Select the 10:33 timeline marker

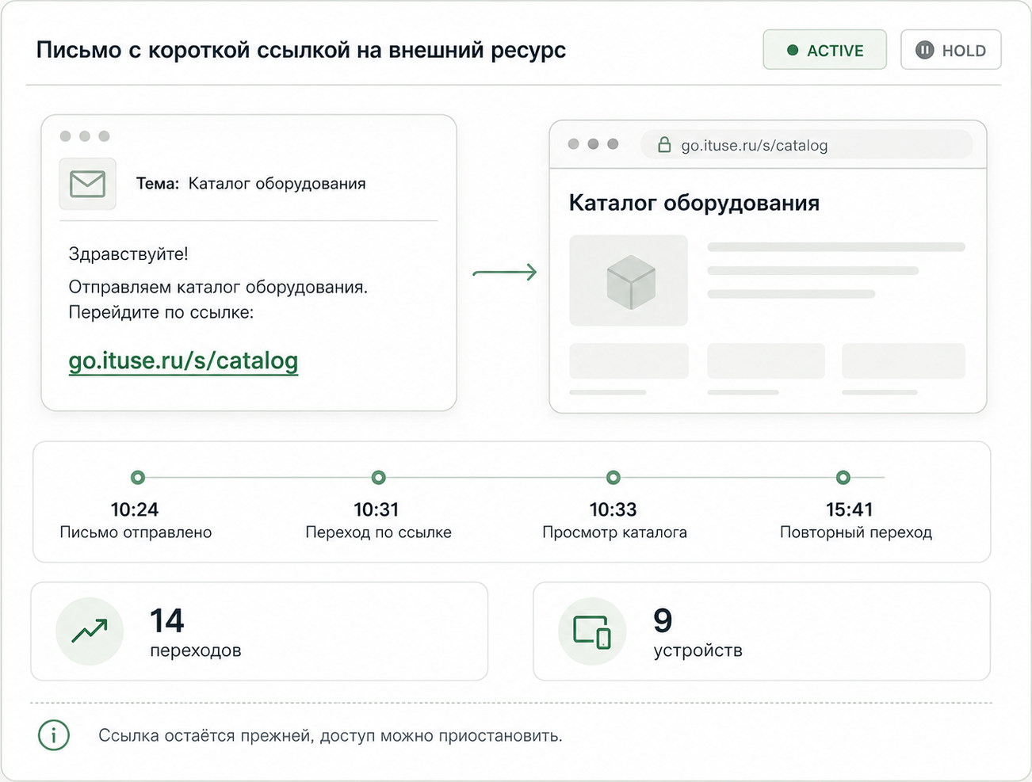pos(613,477)
